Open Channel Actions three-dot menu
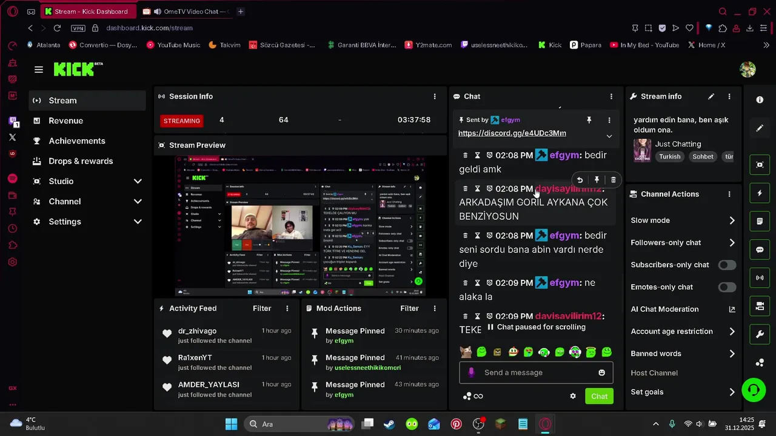 [729, 194]
